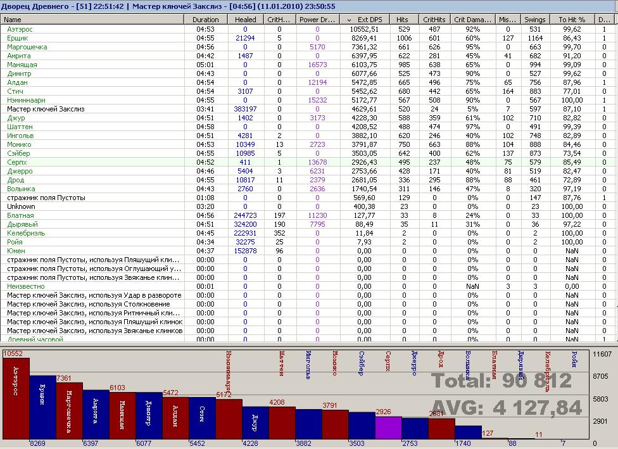The image size is (618, 449).
Task: Select the Ингольв row name
Action: (20, 136)
